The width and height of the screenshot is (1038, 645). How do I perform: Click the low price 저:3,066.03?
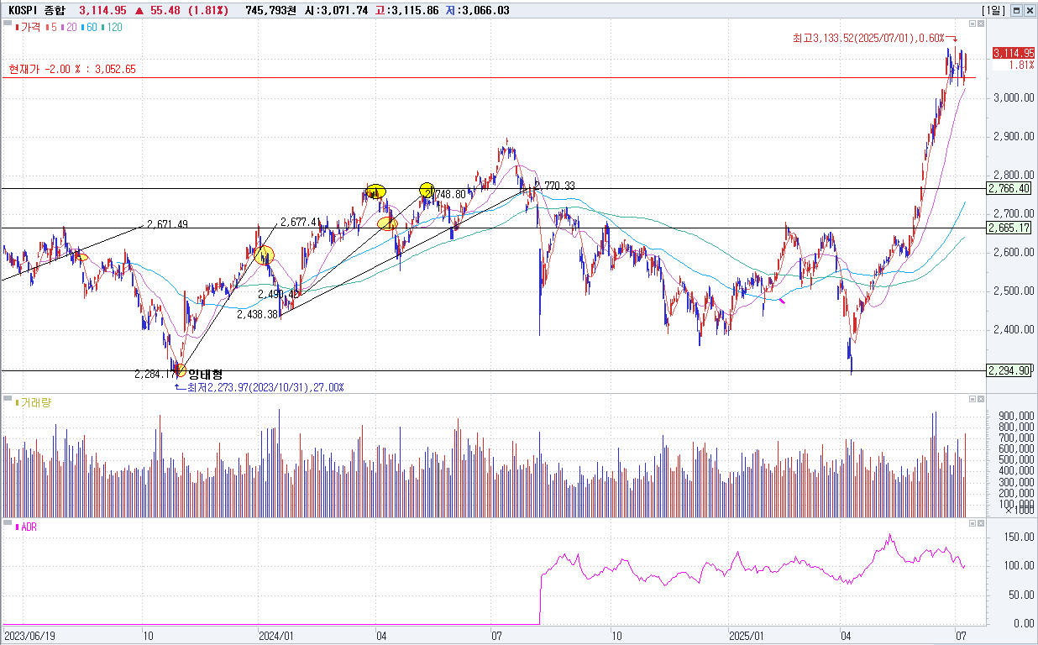point(477,11)
